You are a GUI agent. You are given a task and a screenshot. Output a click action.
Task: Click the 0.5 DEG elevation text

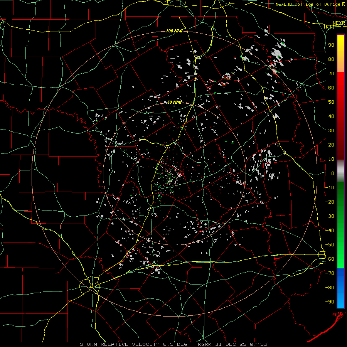[x=175, y=344]
